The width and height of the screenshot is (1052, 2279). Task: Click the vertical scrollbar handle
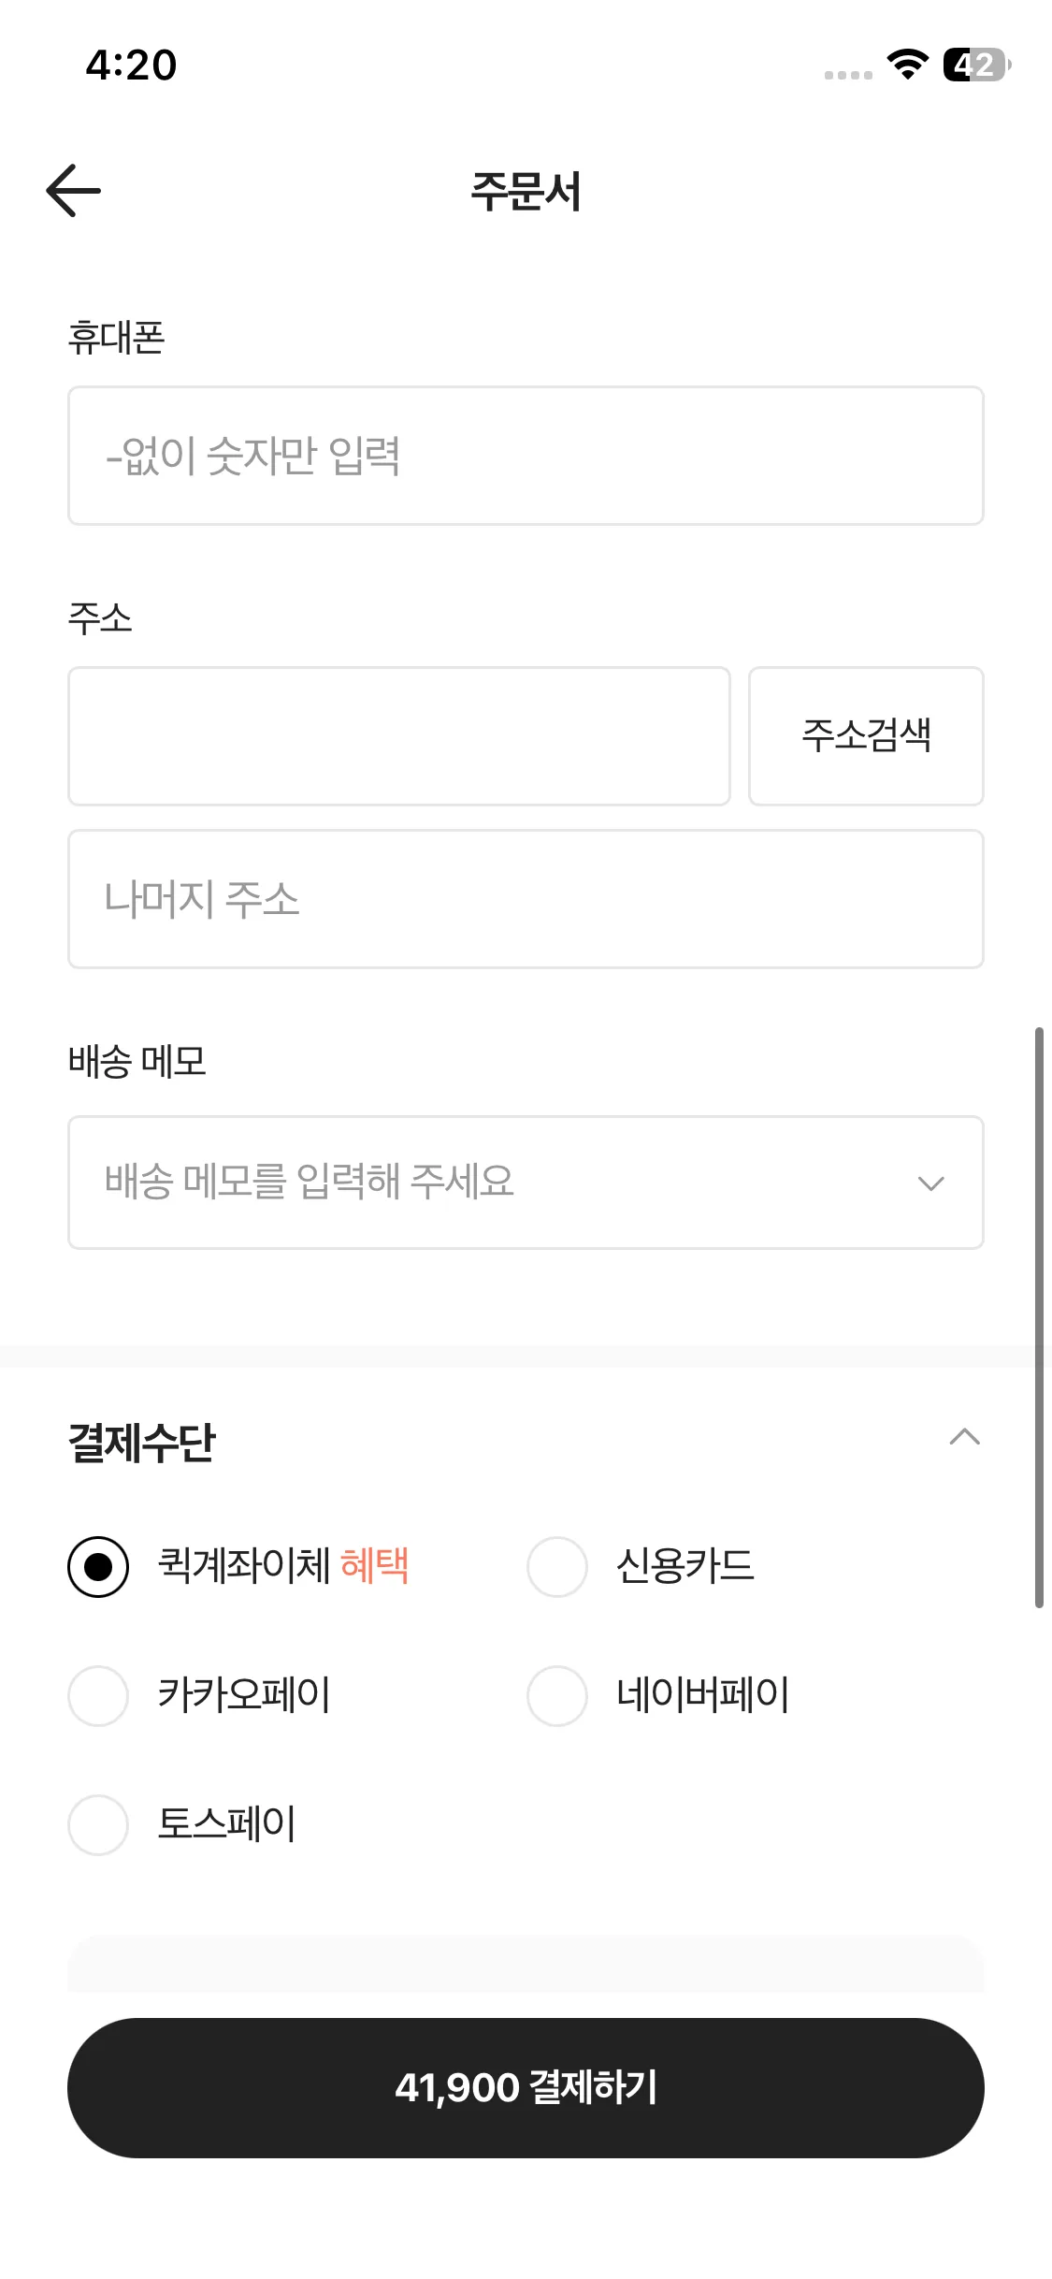pyautogui.click(x=1038, y=1317)
